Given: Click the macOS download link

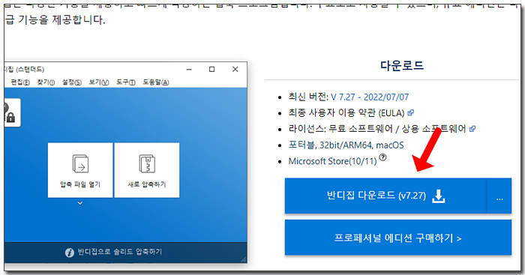Looking at the screenshot, I should point(390,145).
